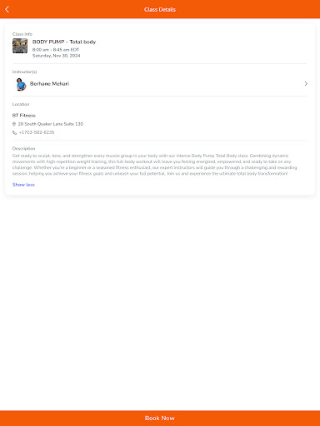The width and height of the screenshot is (320, 426).
Task: Tap the BODY PUMP class thumbnail image
Action: 20,46
